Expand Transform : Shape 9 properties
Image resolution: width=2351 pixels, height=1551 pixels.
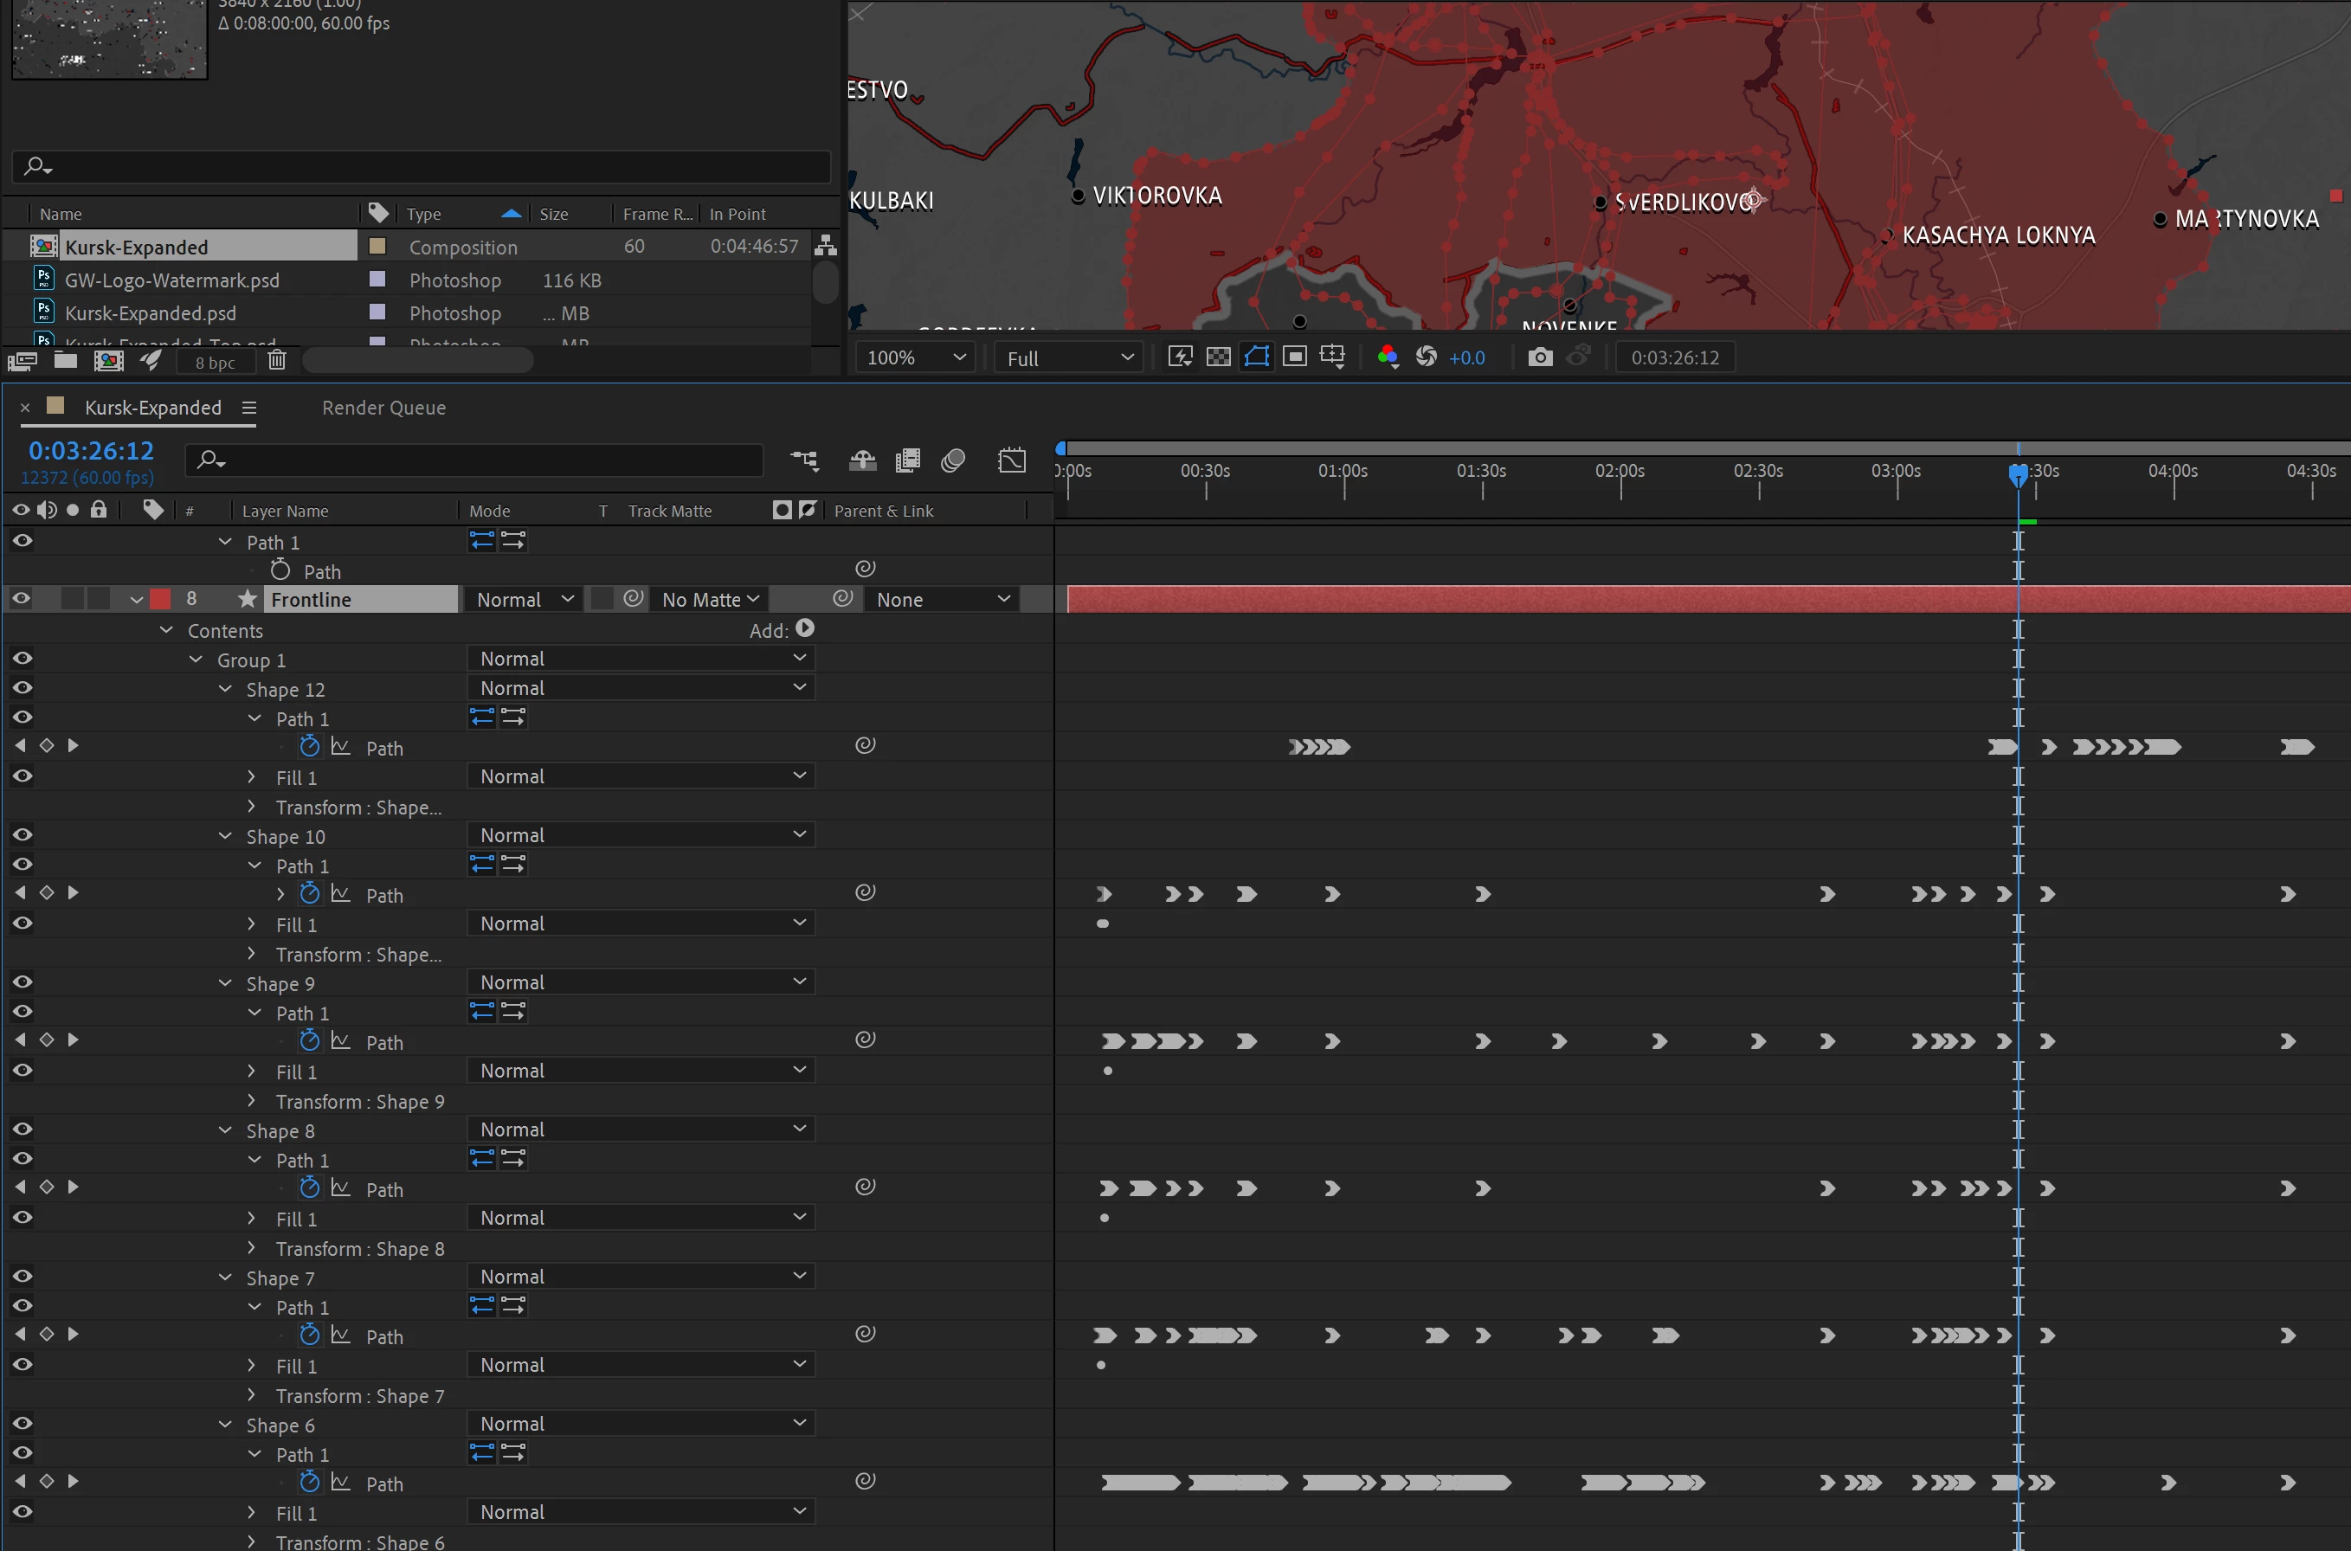[x=251, y=1101]
